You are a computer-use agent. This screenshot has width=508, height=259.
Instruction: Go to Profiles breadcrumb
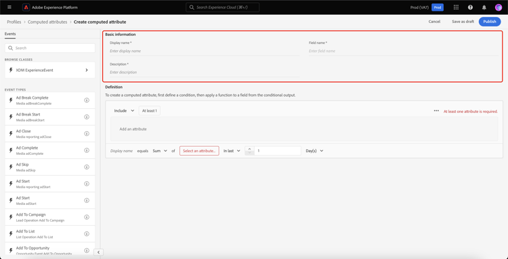[x=14, y=22]
